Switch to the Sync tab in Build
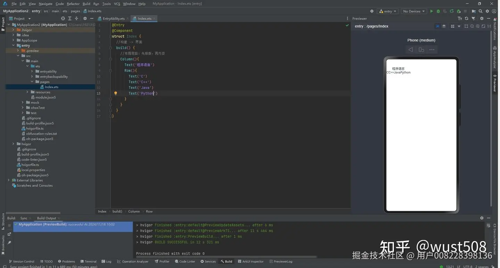The width and height of the screenshot is (500, 268). click(x=24, y=218)
